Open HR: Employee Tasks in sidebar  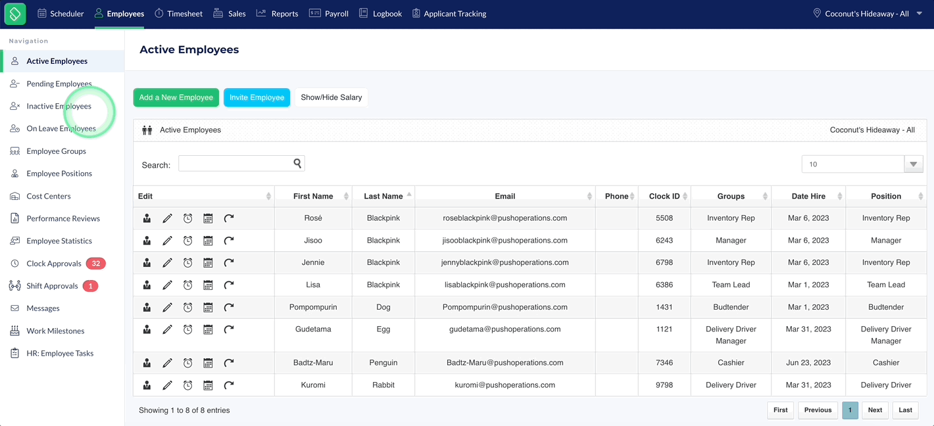coord(60,353)
